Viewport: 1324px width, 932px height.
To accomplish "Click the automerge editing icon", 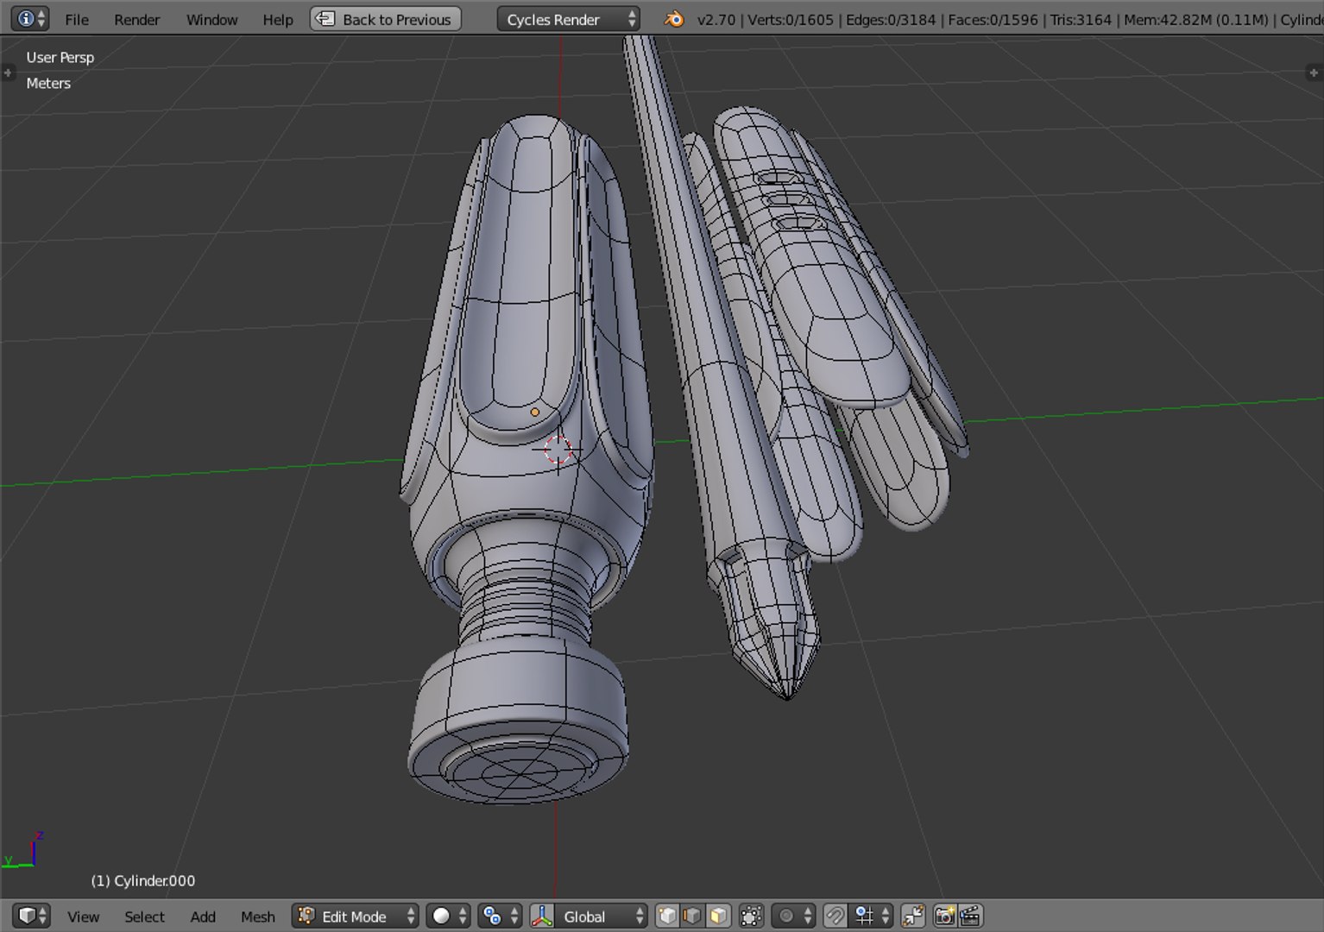I will pyautogui.click(x=912, y=916).
